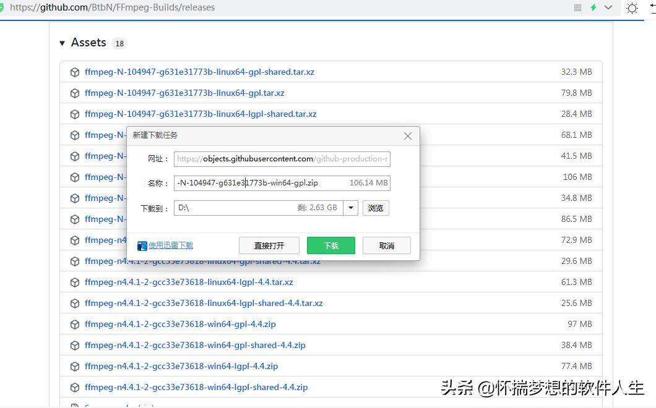Viewport: 656px width, 408px height.
Task: Click the green lightning extension icon in the toolbar
Action: pos(595,8)
